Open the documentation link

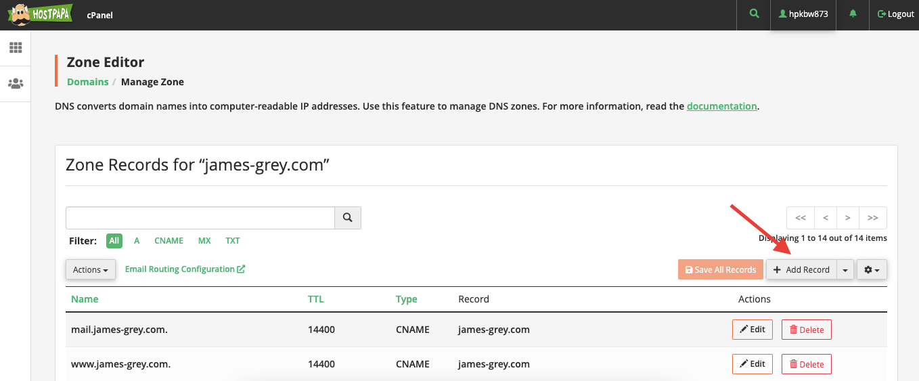[721, 106]
